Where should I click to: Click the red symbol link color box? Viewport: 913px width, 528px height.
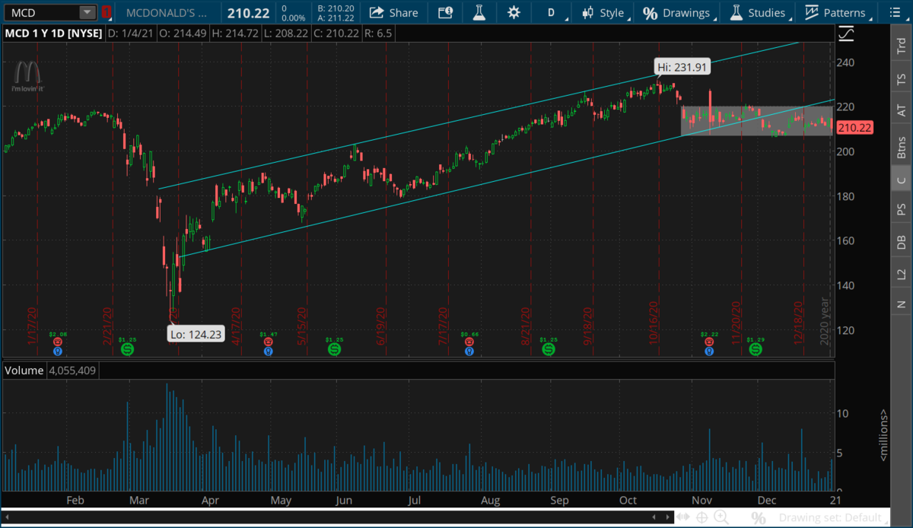[107, 12]
